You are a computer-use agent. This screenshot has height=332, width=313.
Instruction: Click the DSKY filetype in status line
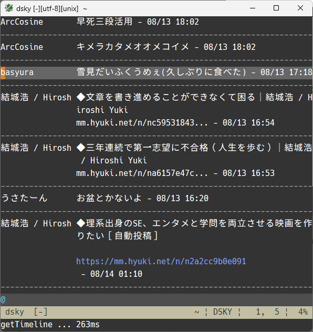223,312
